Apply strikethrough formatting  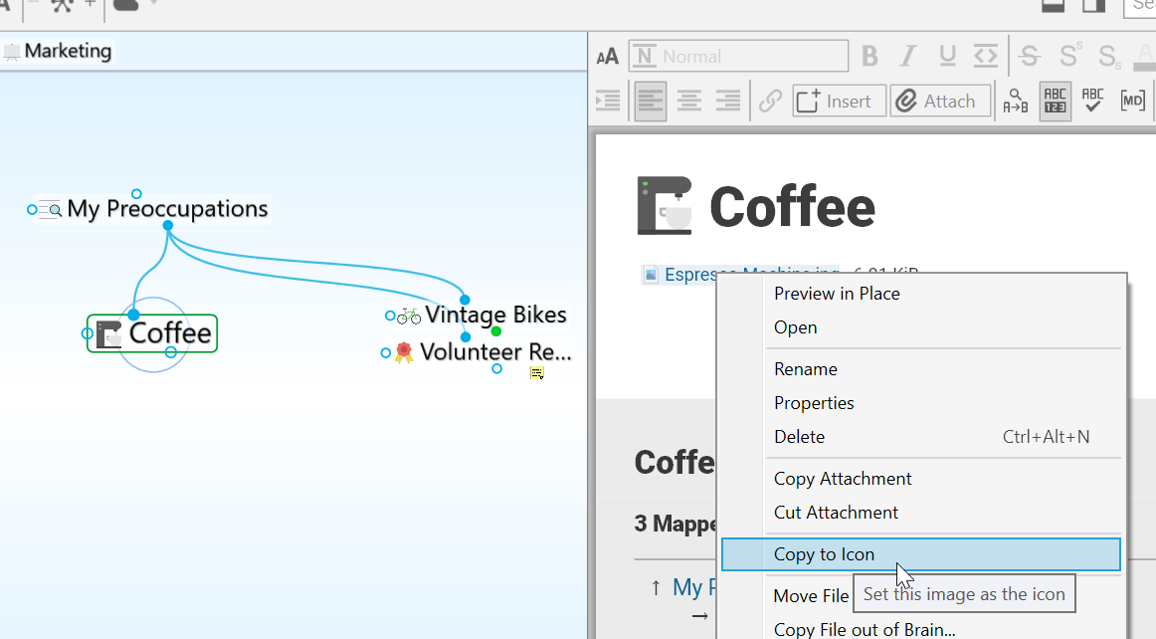tap(1030, 57)
